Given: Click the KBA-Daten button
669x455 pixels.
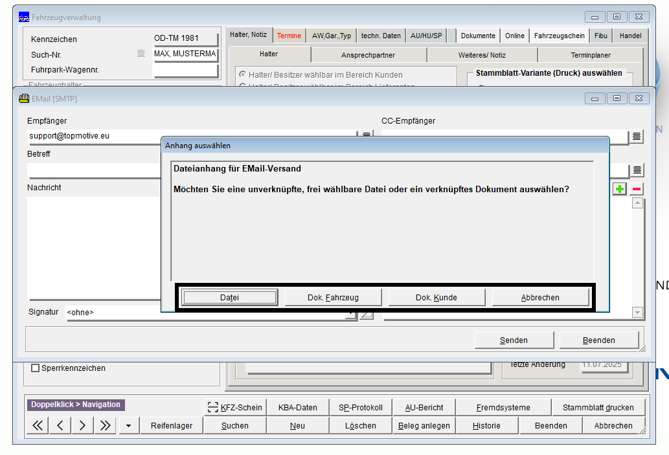Looking at the screenshot, I should pos(298,407).
